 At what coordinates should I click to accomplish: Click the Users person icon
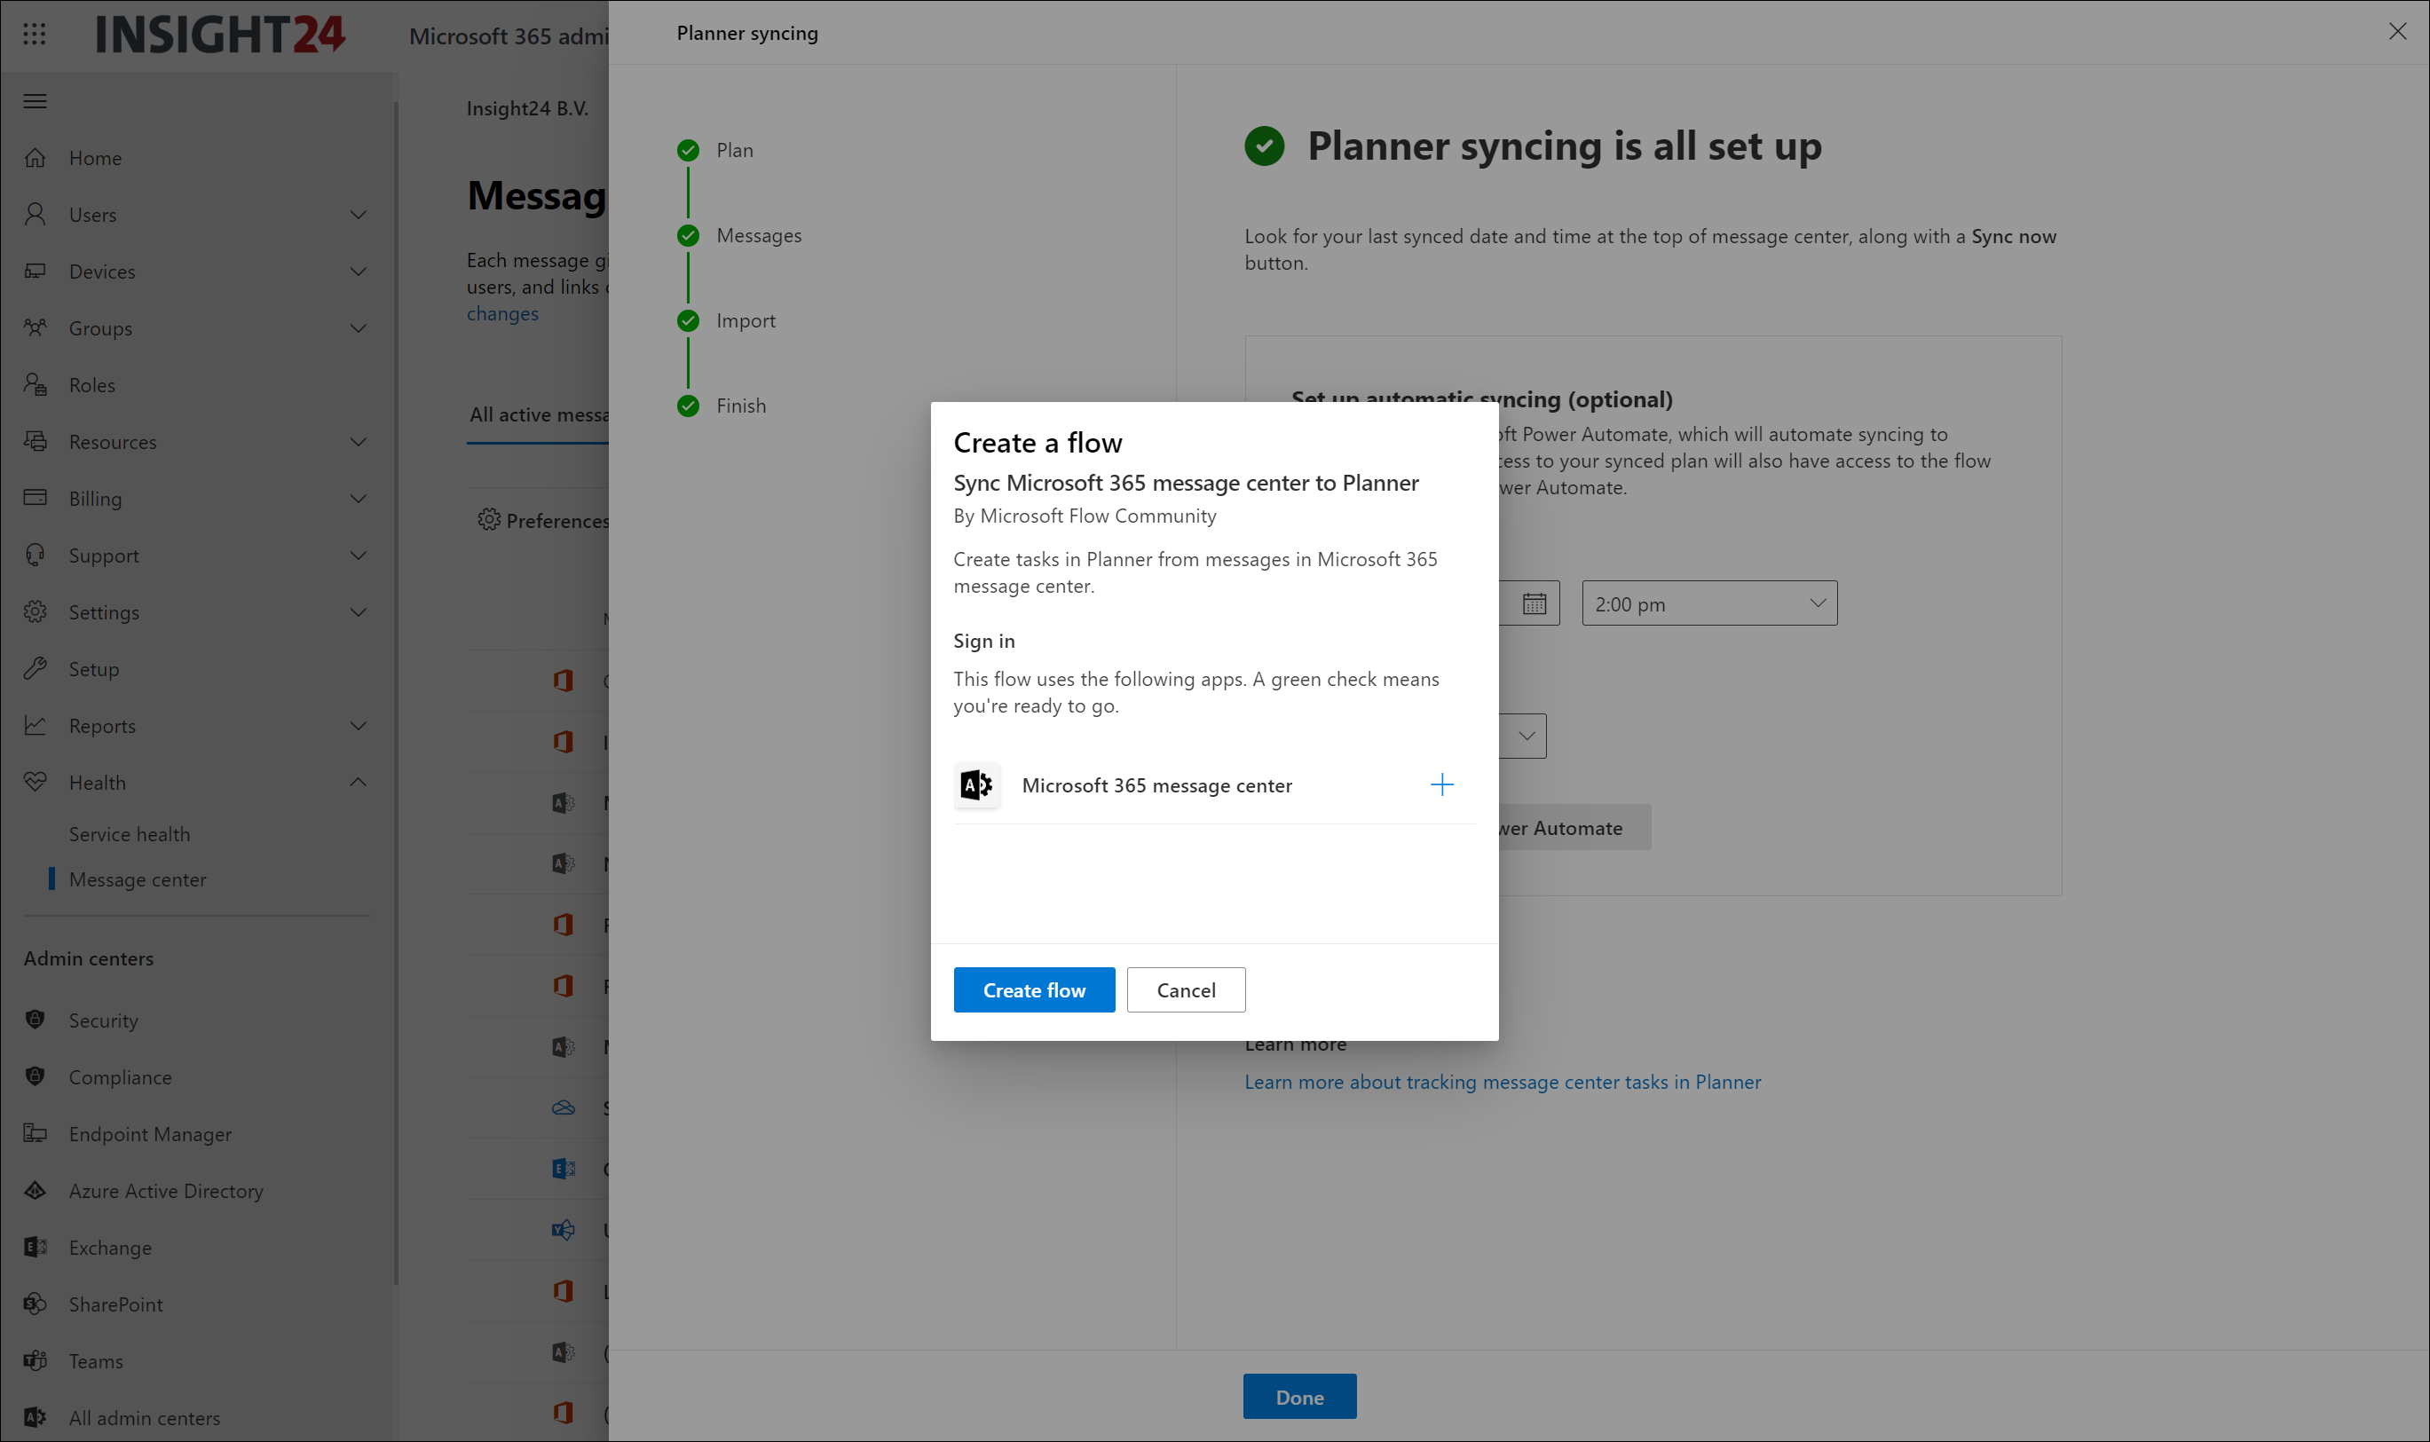pos(35,214)
